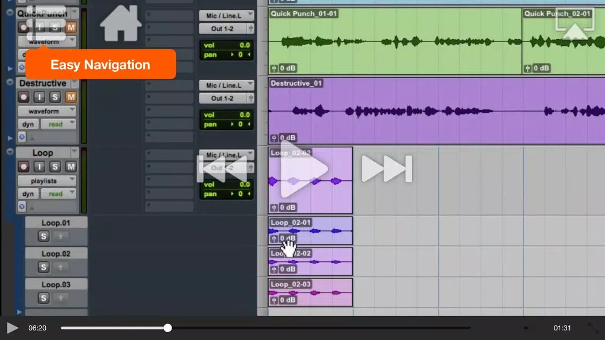
Task: Open the Destructive track name dropdown arrow
Action: pyautogui.click(x=74, y=83)
